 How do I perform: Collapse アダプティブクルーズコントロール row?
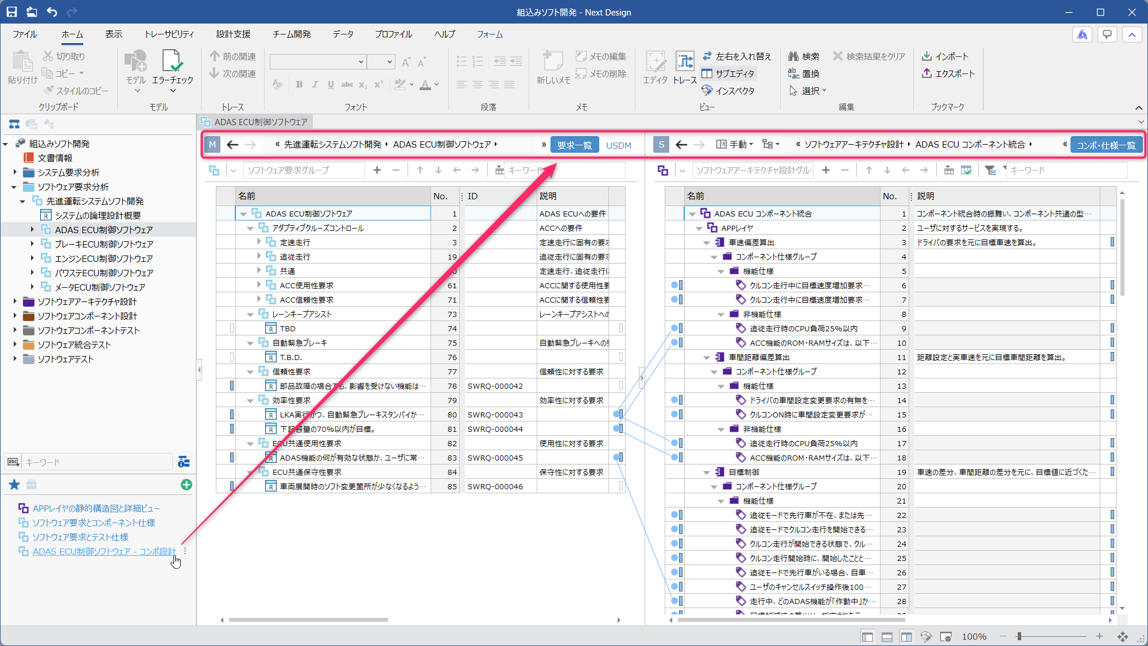click(x=250, y=229)
